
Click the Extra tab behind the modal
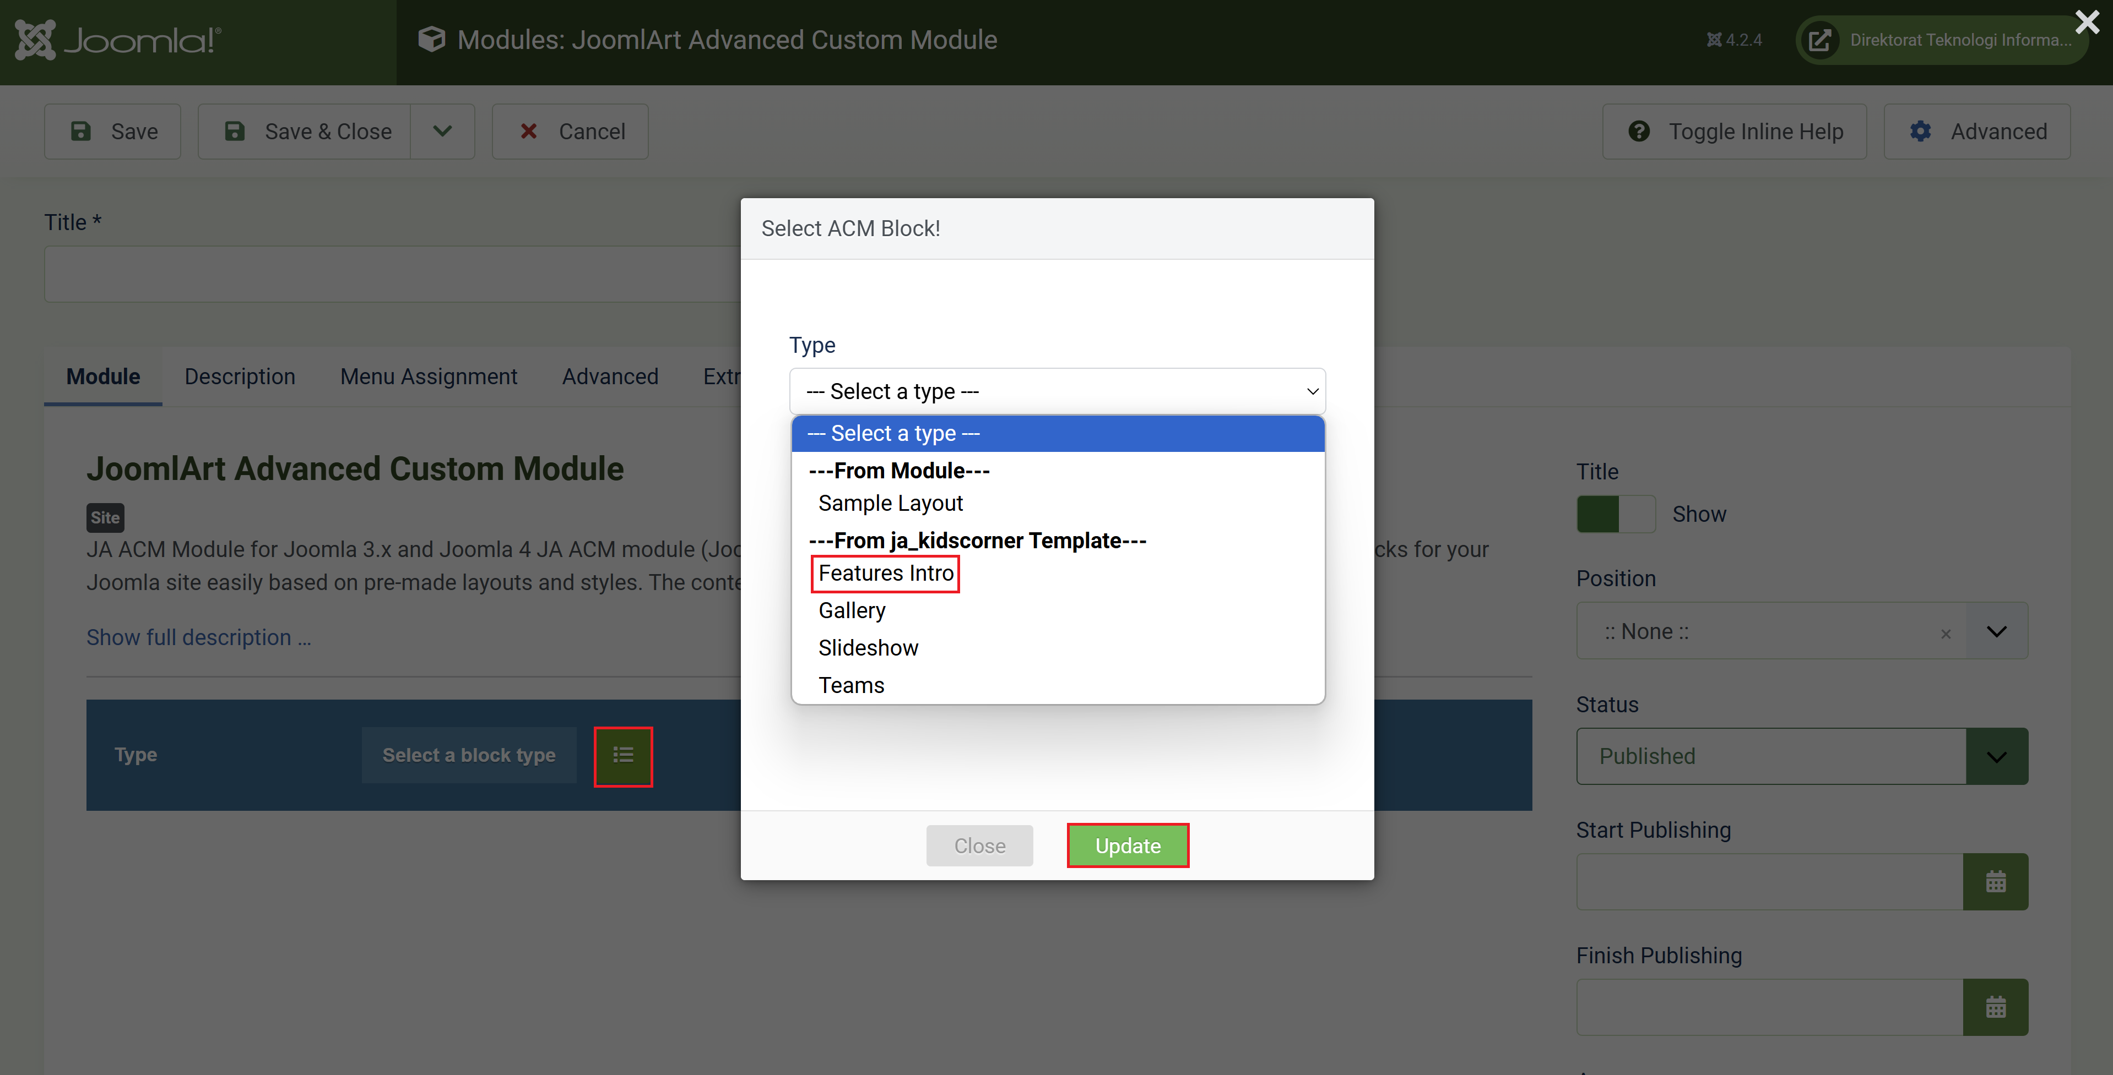[x=722, y=376]
